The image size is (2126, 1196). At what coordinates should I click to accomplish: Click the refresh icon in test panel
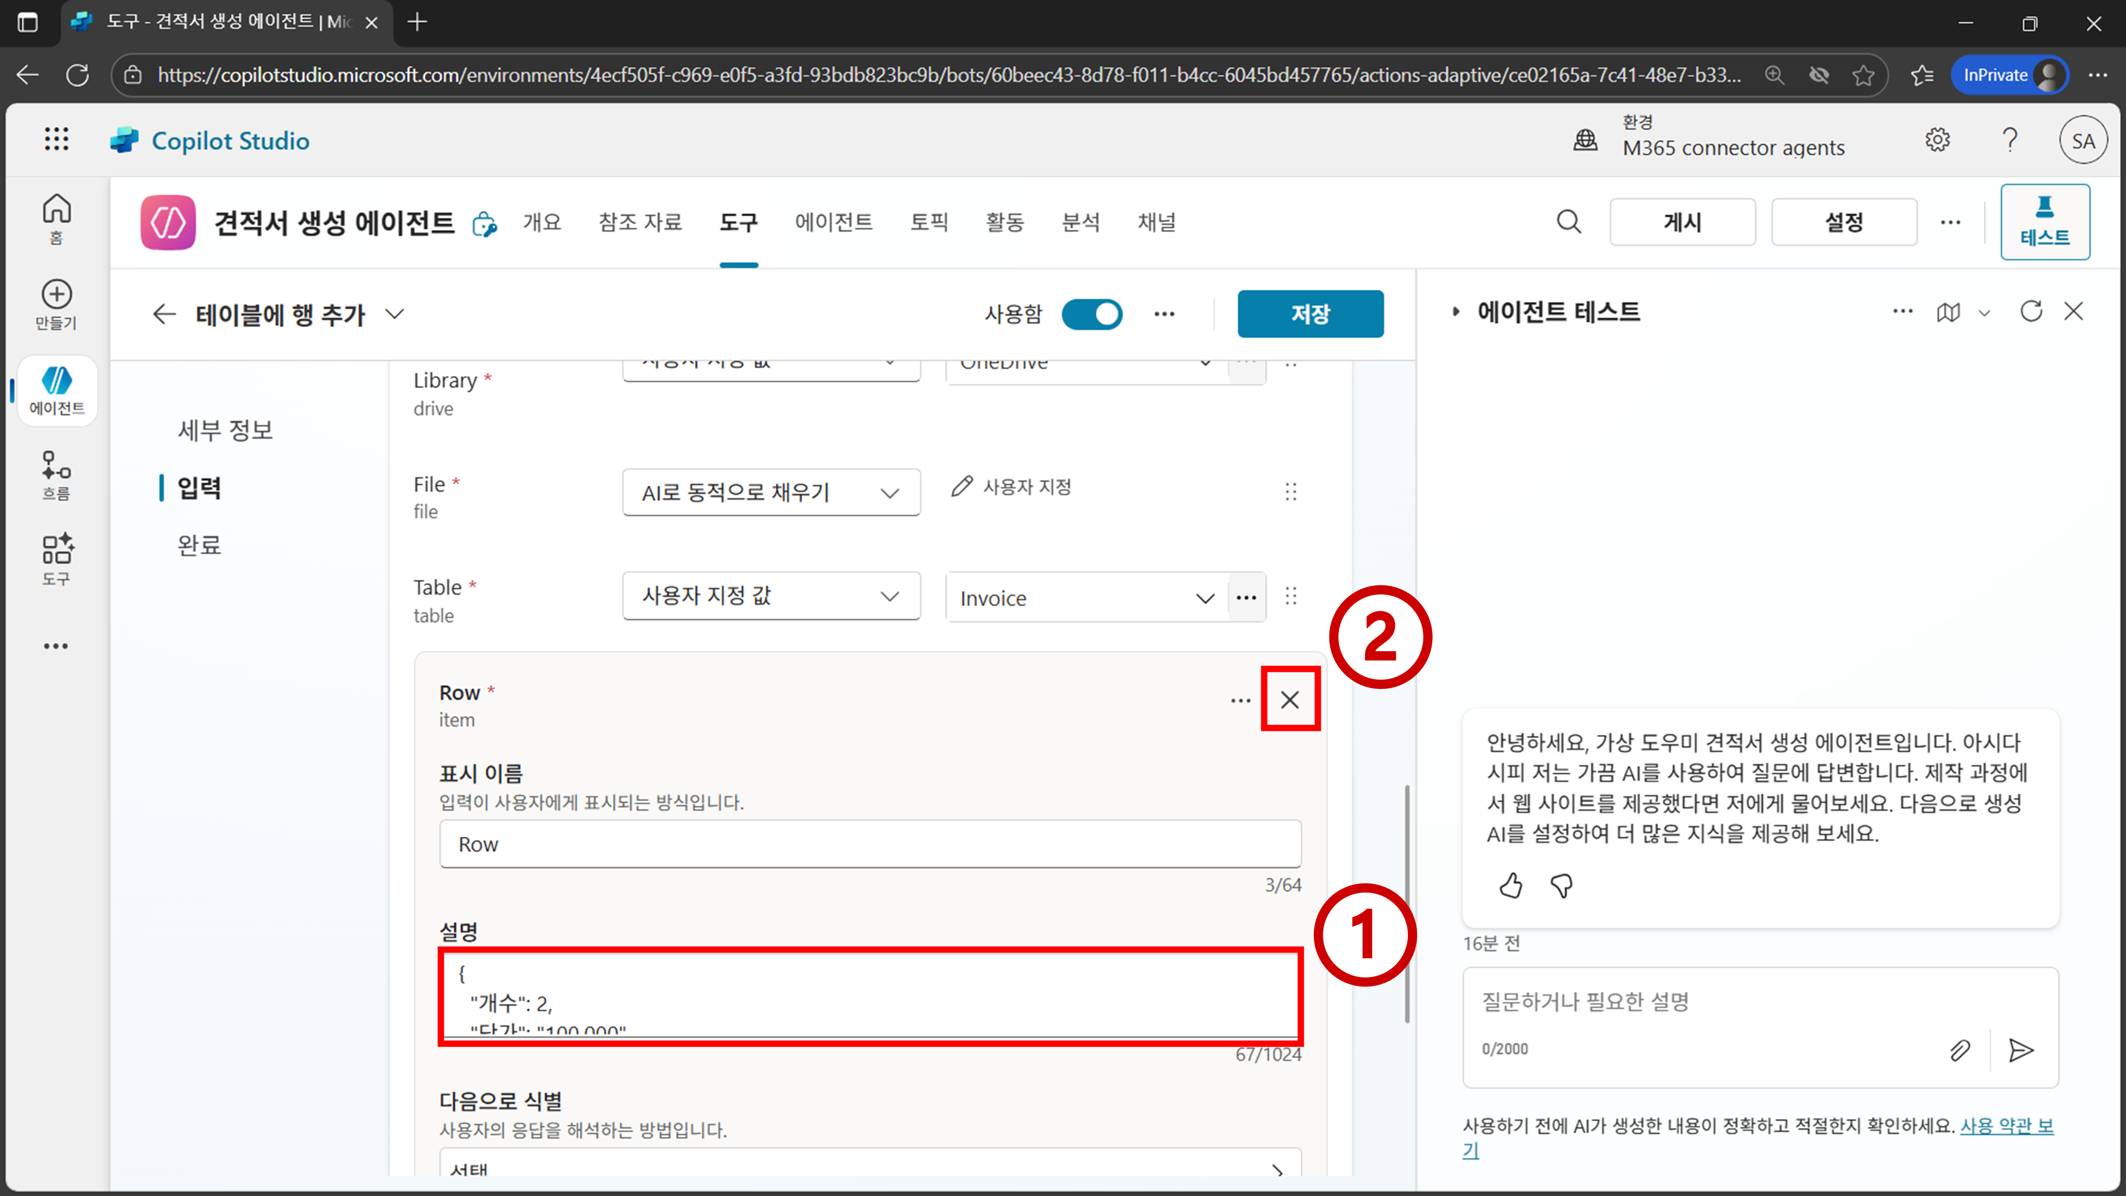point(2031,311)
